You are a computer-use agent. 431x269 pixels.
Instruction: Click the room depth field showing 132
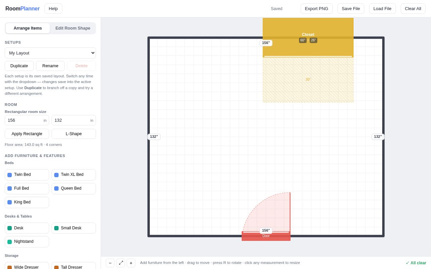[74, 120]
